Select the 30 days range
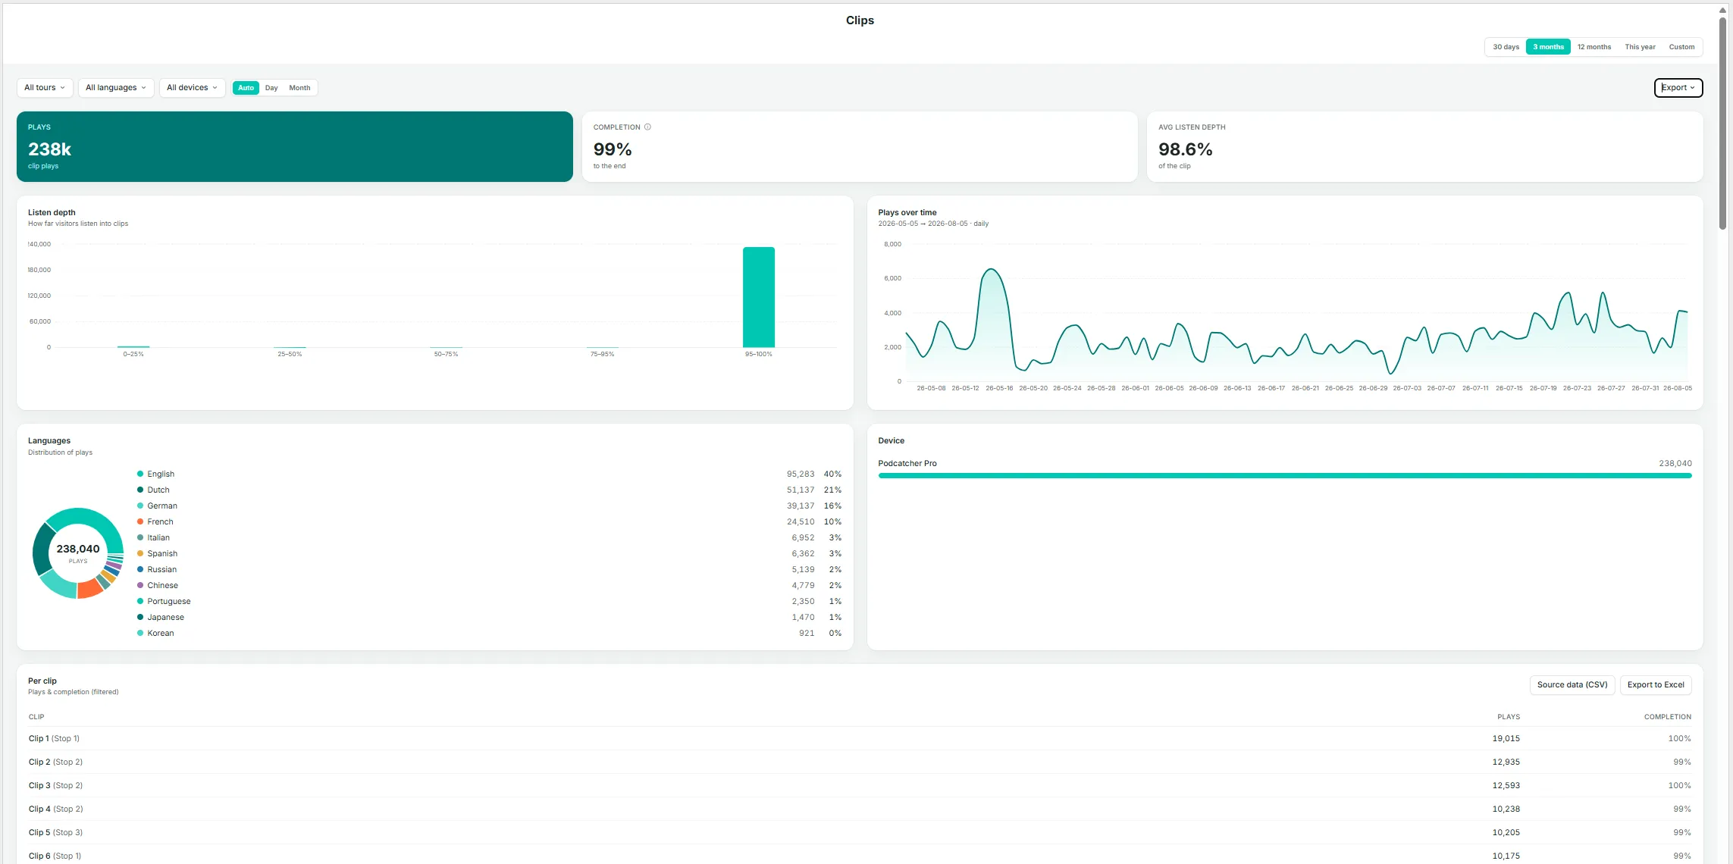The image size is (1733, 864). [1506, 47]
